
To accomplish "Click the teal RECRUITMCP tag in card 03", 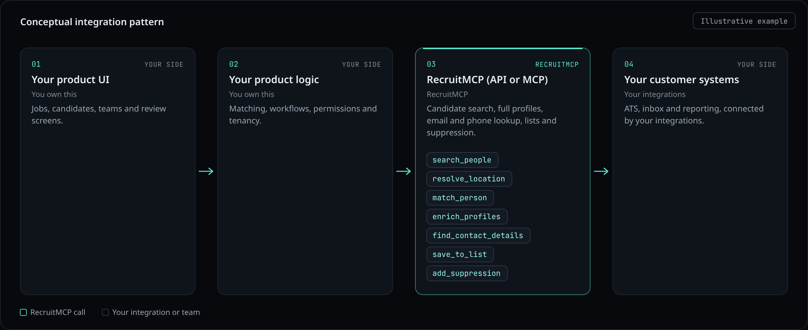I will coord(557,65).
